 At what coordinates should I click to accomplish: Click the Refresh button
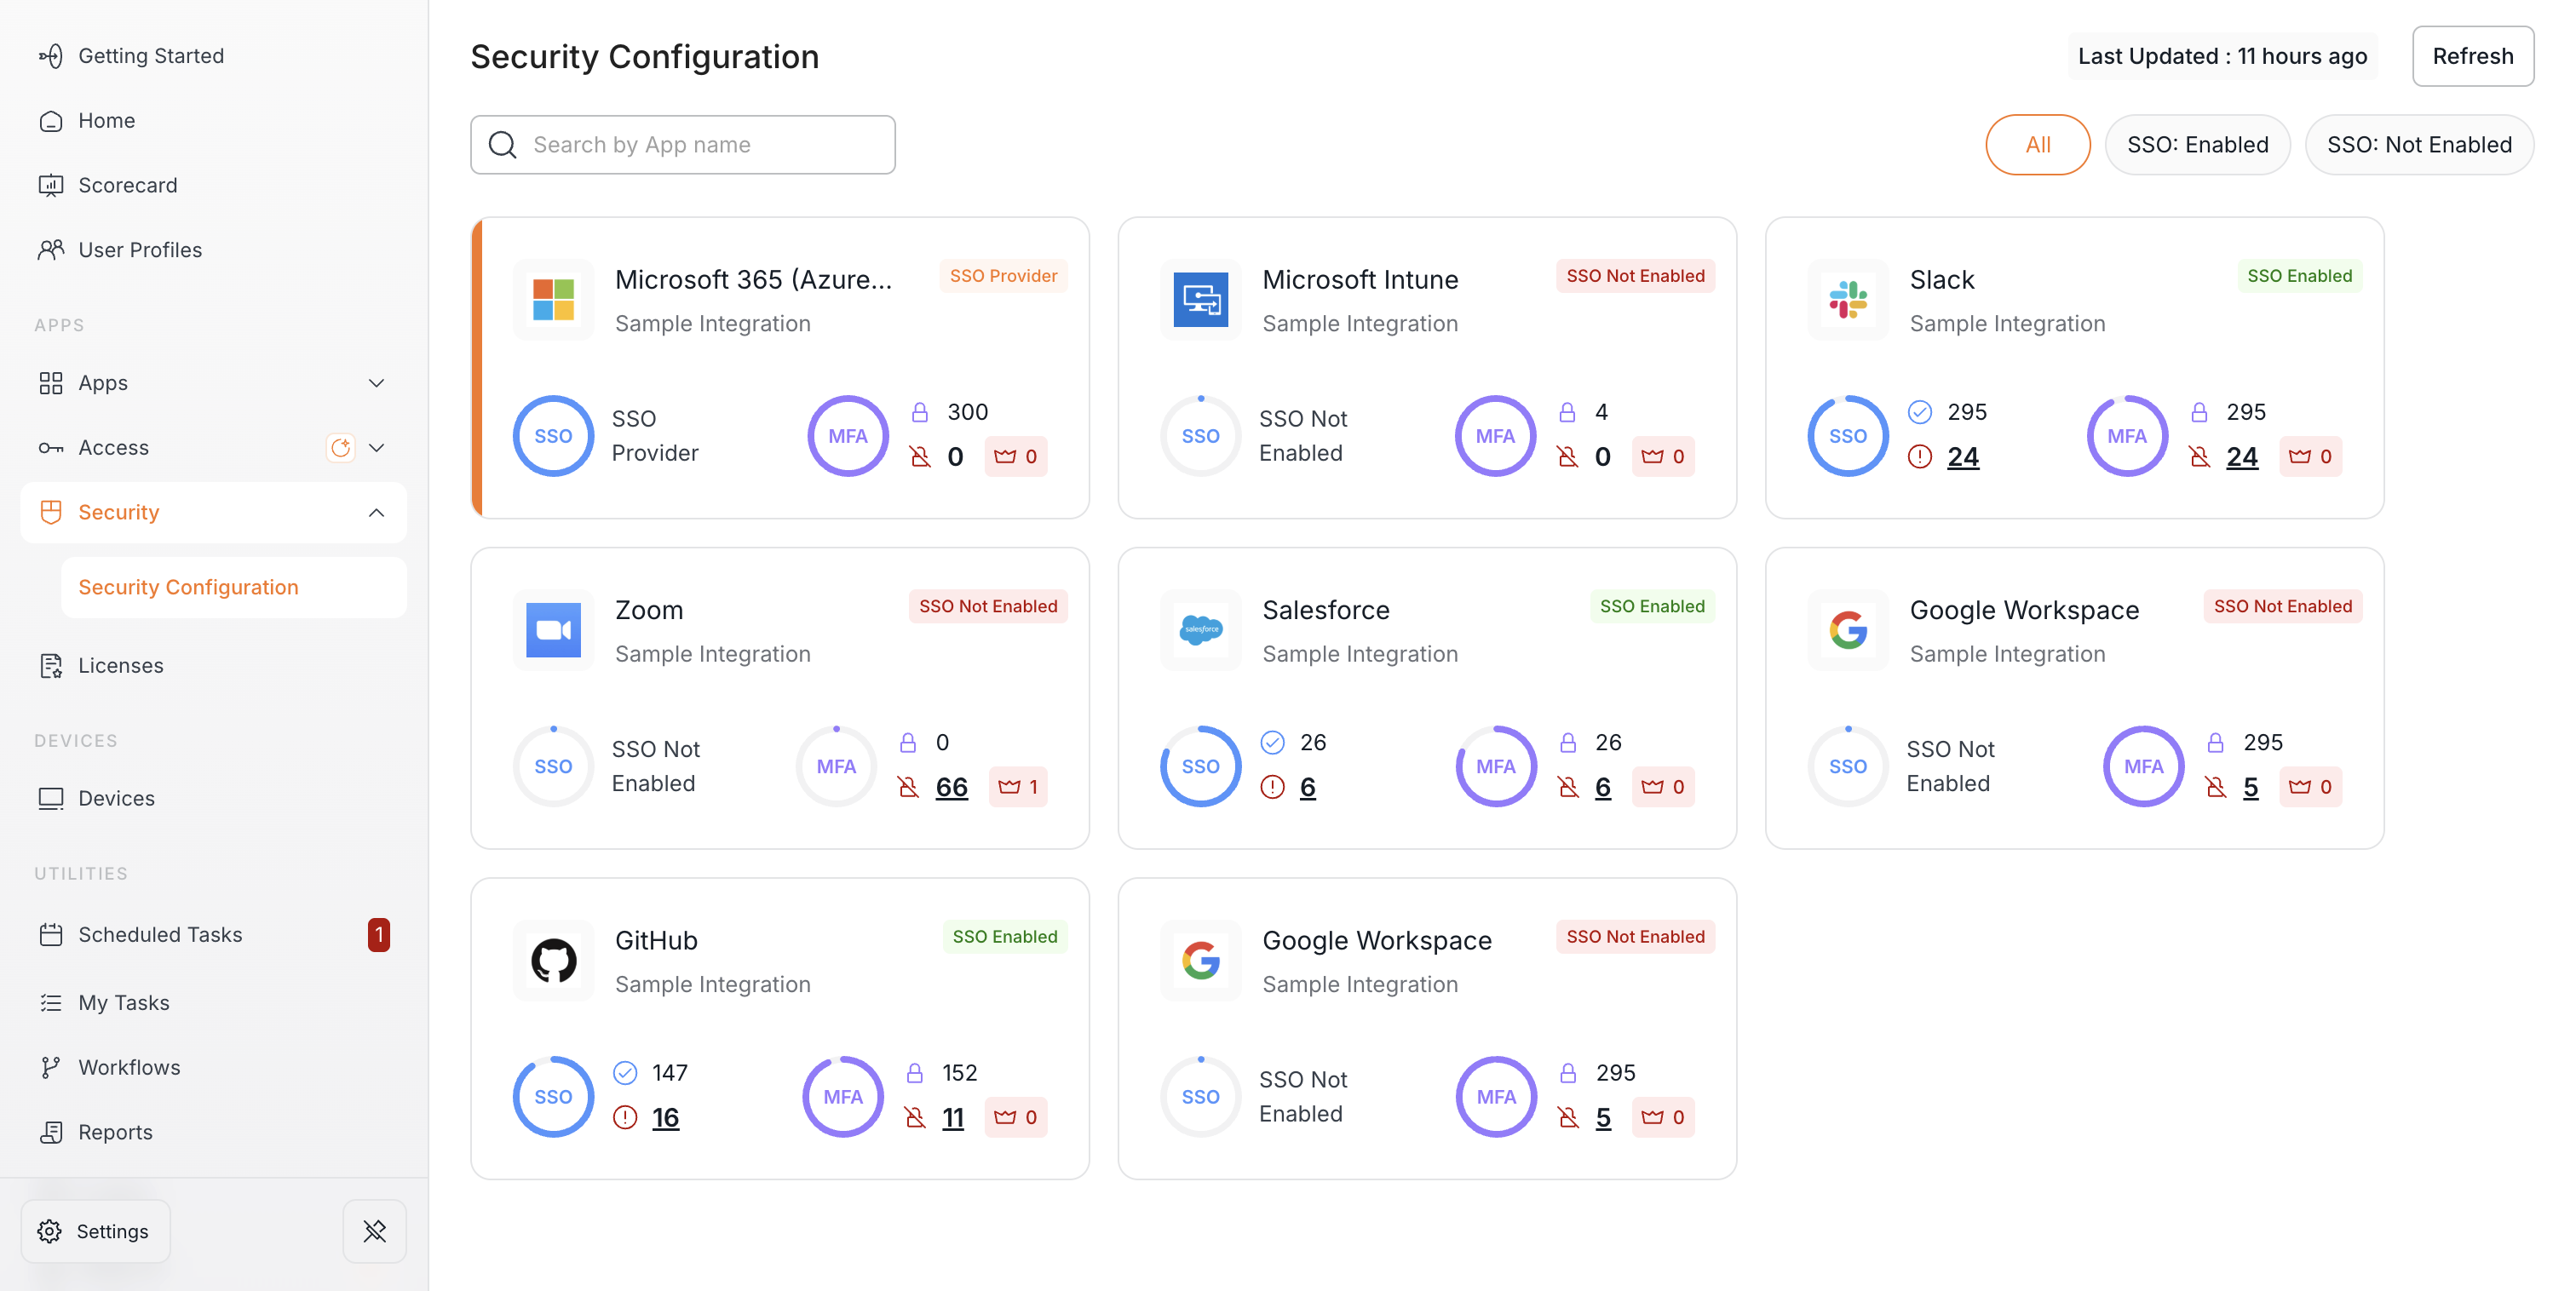click(2473, 56)
